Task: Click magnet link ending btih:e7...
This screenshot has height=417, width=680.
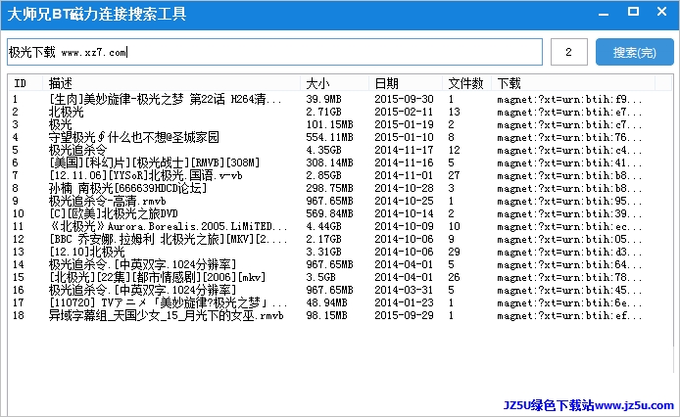Action: tap(569, 113)
